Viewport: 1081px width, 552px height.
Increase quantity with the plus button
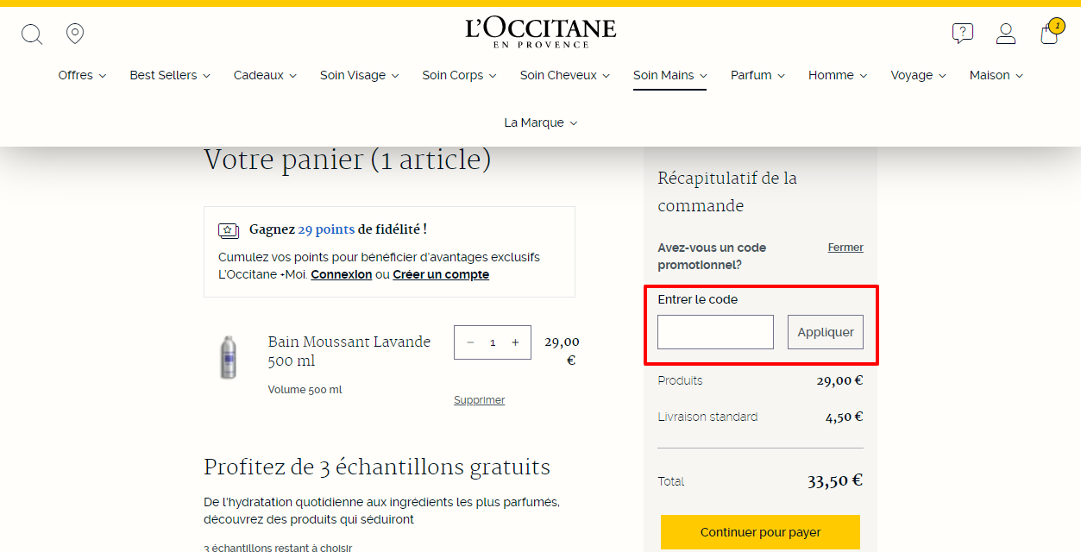(515, 342)
